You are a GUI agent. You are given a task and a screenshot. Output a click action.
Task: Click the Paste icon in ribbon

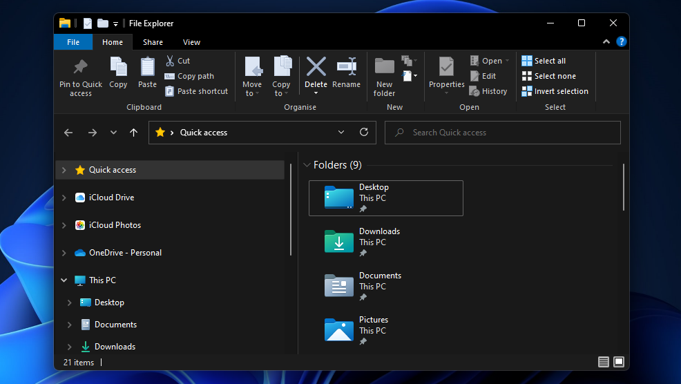click(x=147, y=68)
